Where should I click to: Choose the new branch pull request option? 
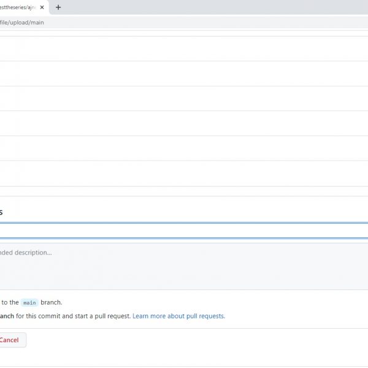click(61, 316)
